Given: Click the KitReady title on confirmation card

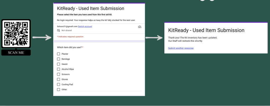Looking at the screenshot, I should click(x=206, y=30).
